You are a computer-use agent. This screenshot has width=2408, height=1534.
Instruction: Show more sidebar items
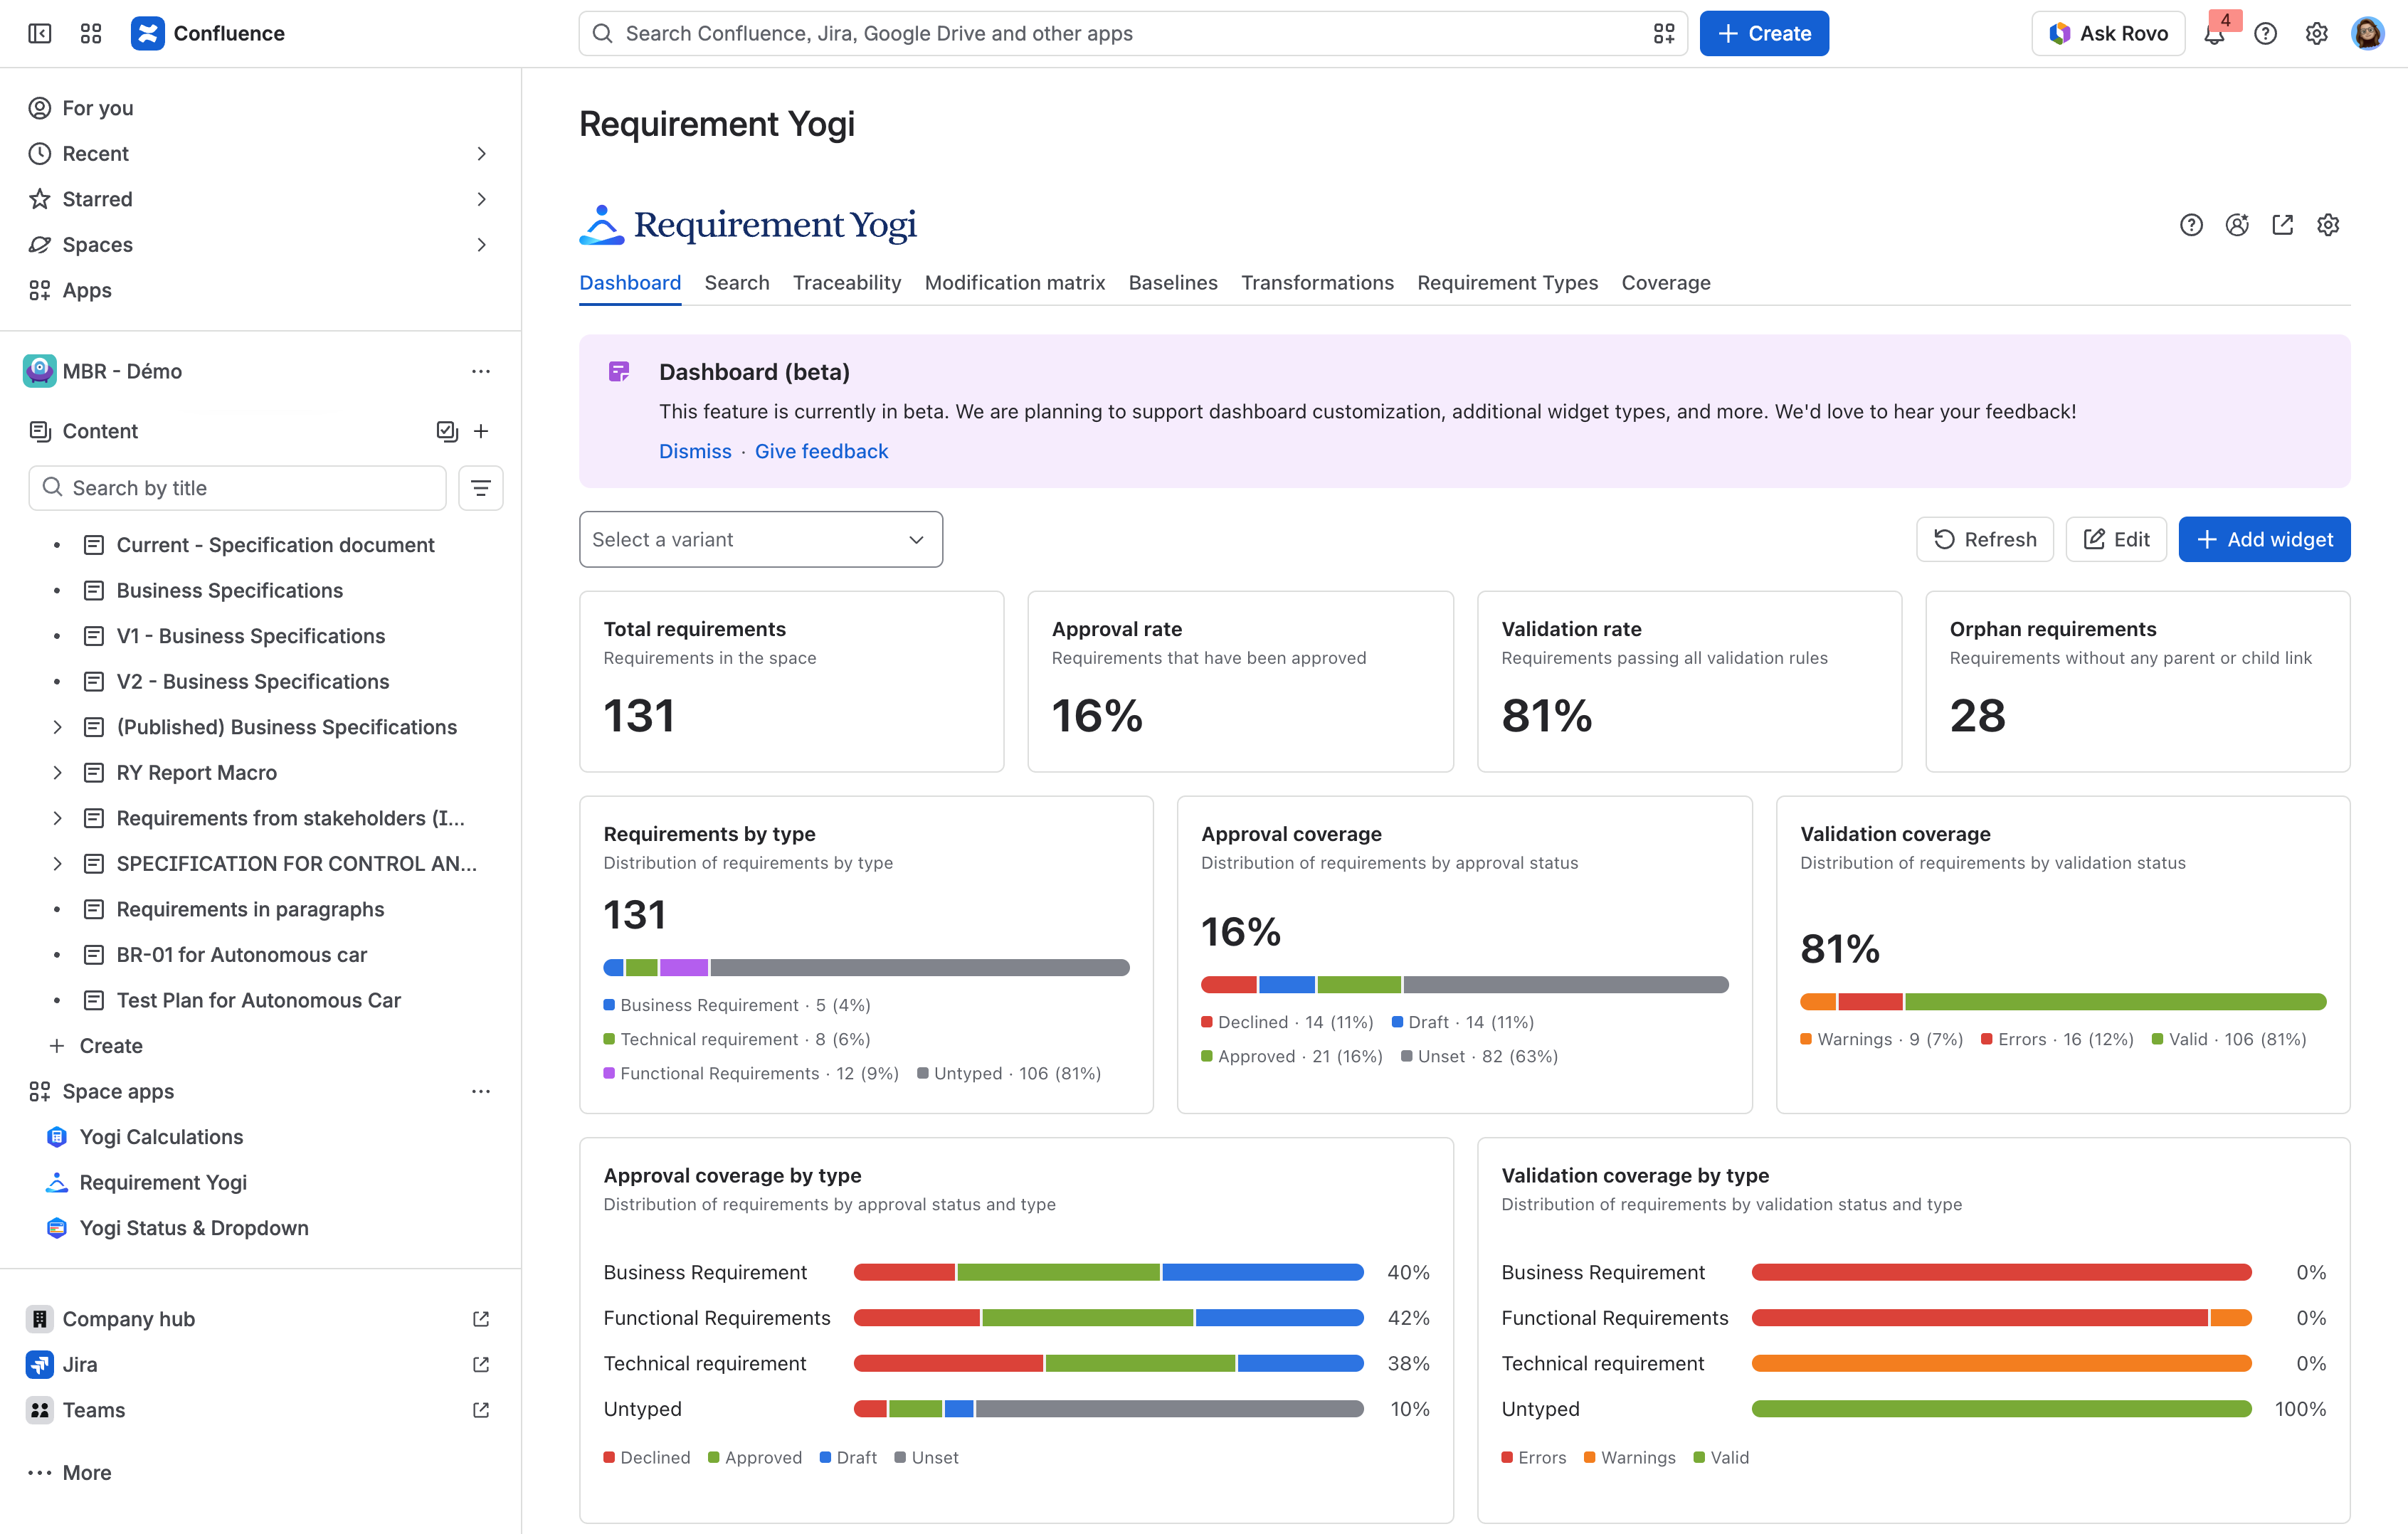pyautogui.click(x=70, y=1473)
